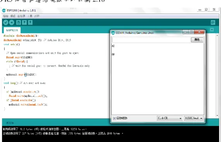Click the if (Serial.available()) line
Image resolution: width=221 pixels, height=142 pixels.
pos(21,100)
